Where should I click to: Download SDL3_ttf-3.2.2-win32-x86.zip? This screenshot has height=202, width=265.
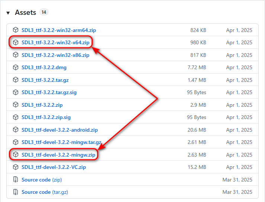[55, 55]
